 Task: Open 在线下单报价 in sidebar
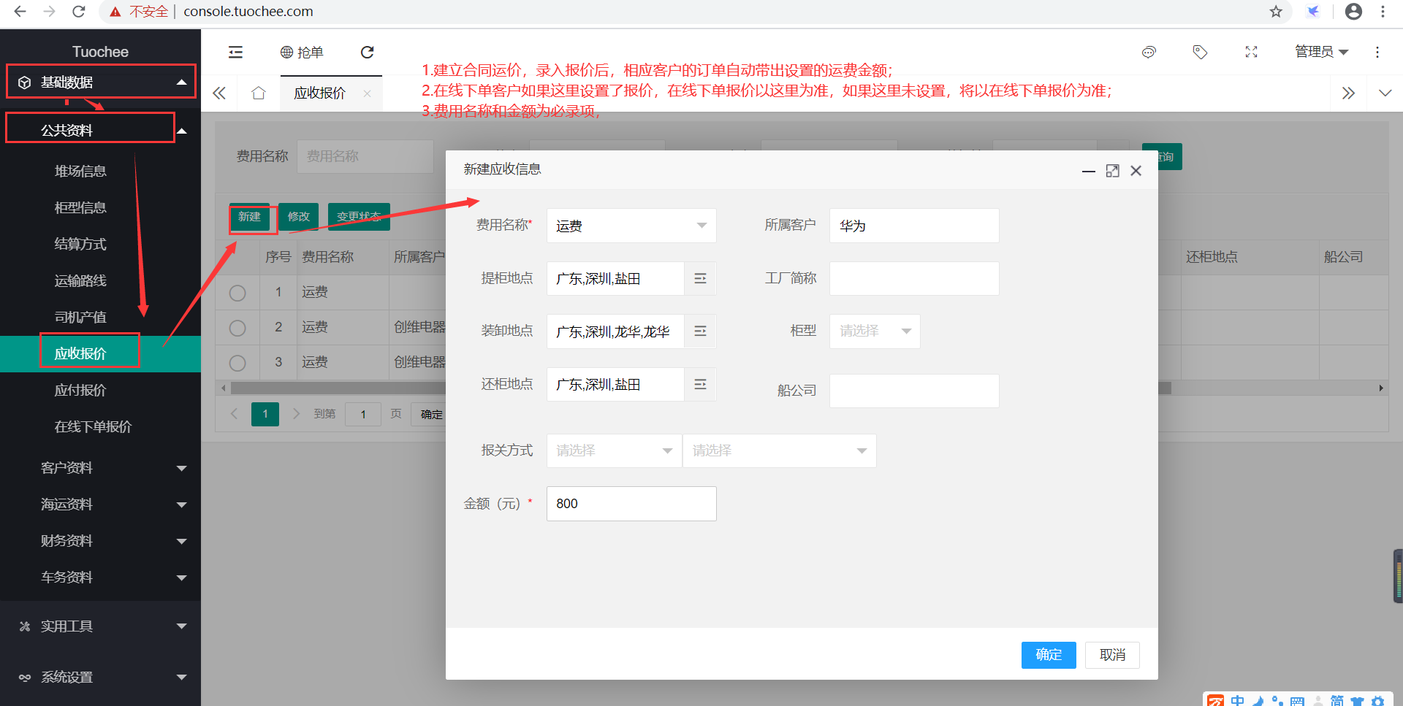93,426
